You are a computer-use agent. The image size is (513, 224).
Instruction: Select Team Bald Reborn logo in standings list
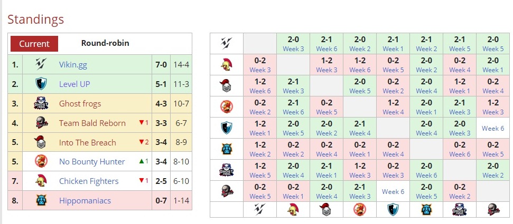[41, 123]
